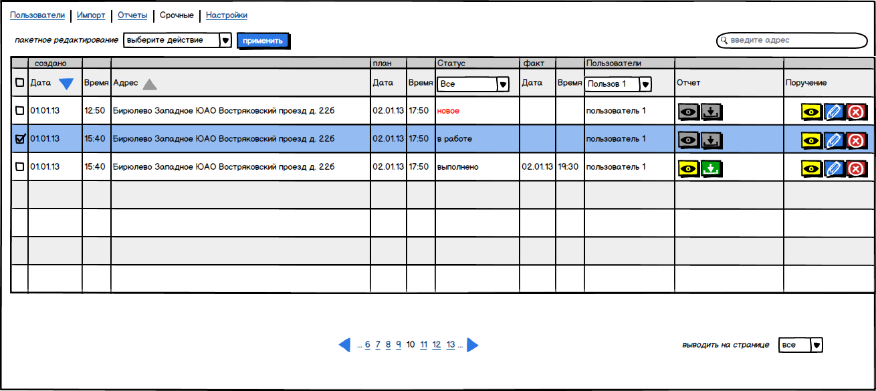This screenshot has width=876, height=391.
Task: Go to next page with right arrow
Action: coord(473,345)
